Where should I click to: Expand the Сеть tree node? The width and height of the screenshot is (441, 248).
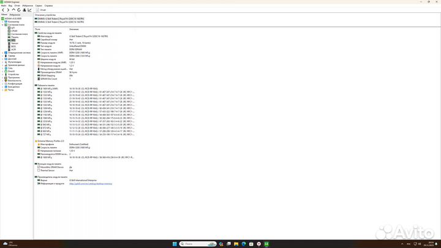click(2, 68)
